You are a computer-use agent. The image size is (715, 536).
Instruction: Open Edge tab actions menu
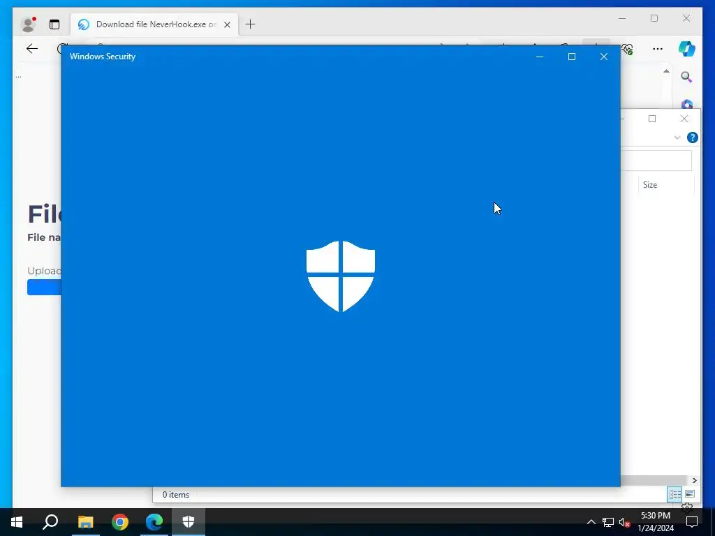(54, 24)
